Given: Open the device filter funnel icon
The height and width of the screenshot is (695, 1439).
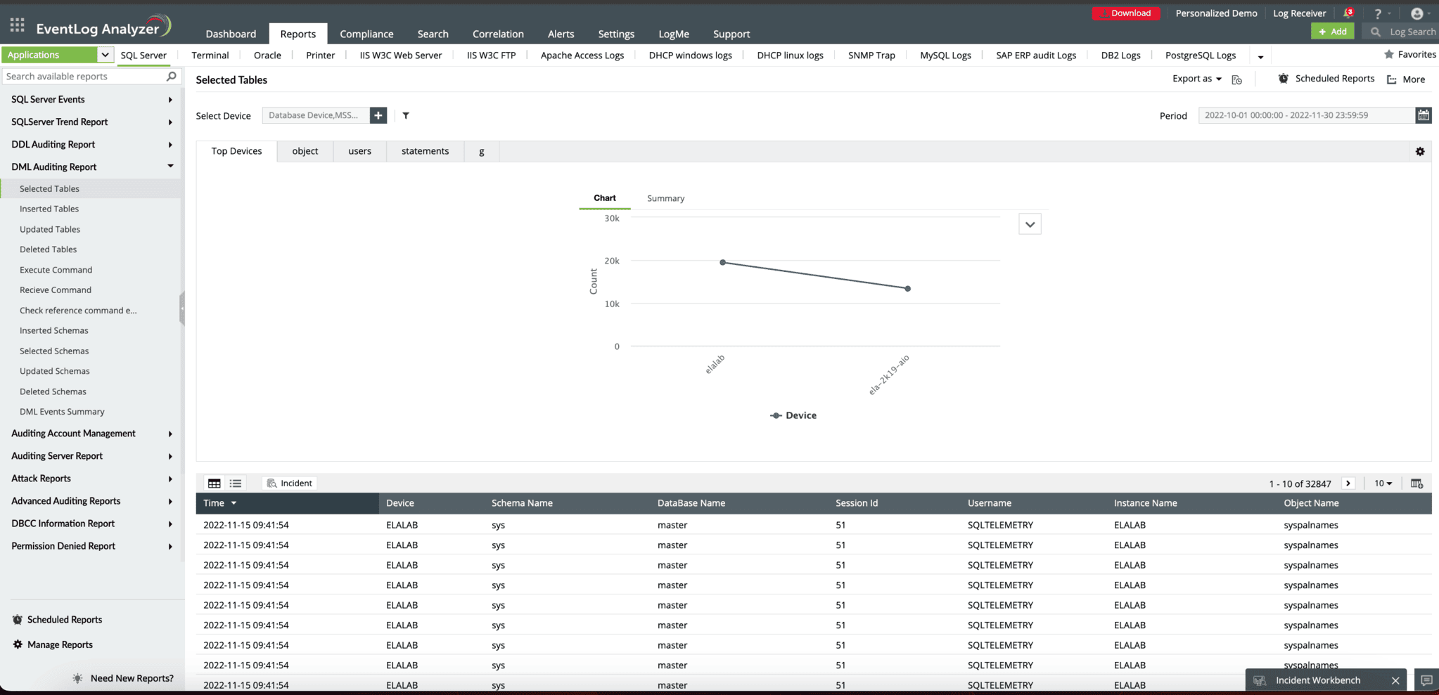Looking at the screenshot, I should (406, 116).
